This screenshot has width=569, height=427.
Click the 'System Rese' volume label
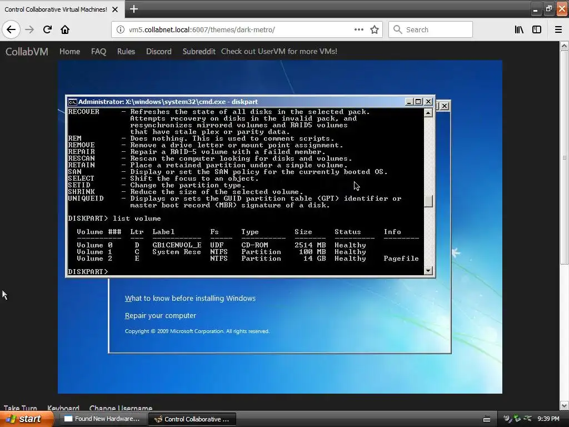(x=177, y=252)
